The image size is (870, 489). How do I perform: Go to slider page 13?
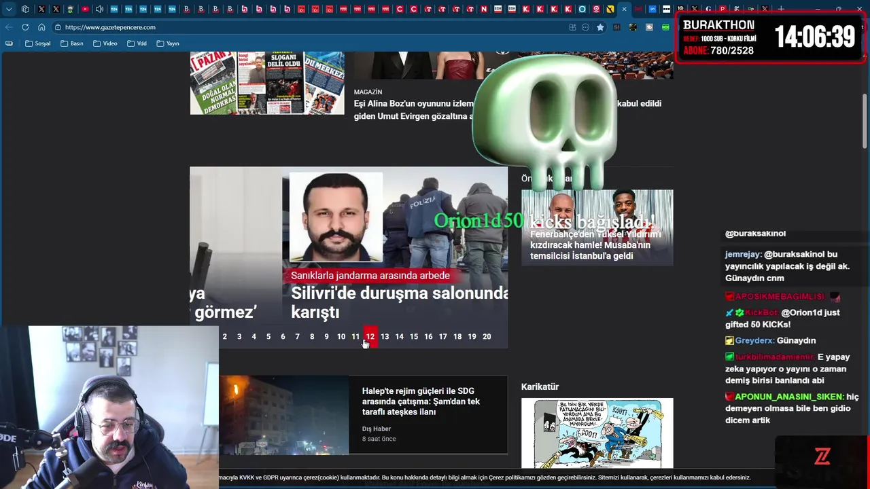tap(385, 337)
